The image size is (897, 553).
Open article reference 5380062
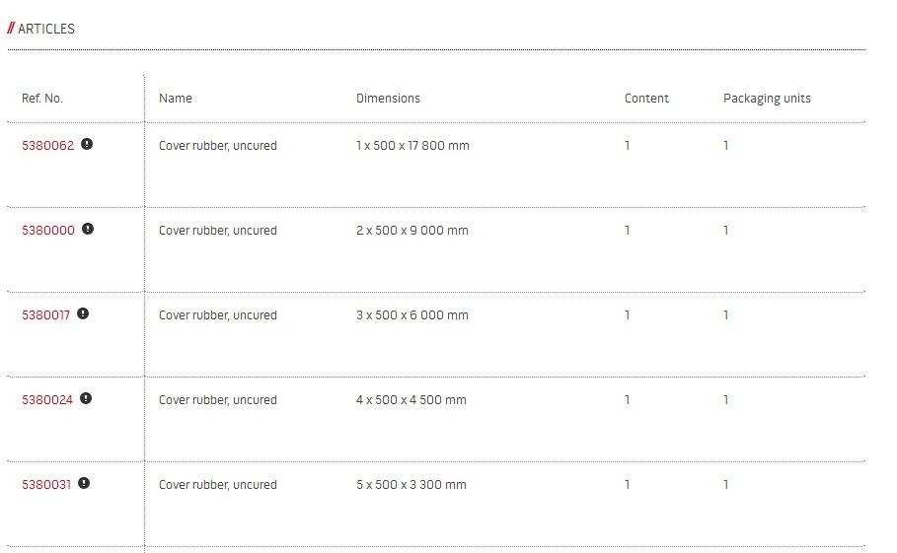click(x=48, y=146)
